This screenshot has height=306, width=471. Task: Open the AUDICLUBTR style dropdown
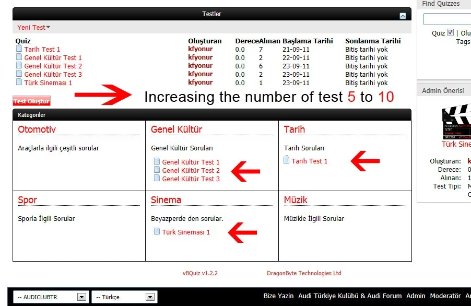coord(50,297)
